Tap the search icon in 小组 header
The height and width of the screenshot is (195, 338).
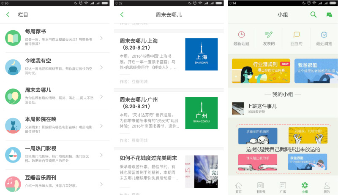pos(313,15)
